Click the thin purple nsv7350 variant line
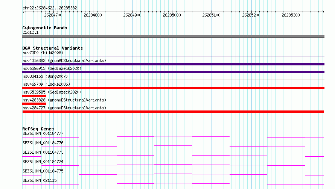 click(173, 56)
